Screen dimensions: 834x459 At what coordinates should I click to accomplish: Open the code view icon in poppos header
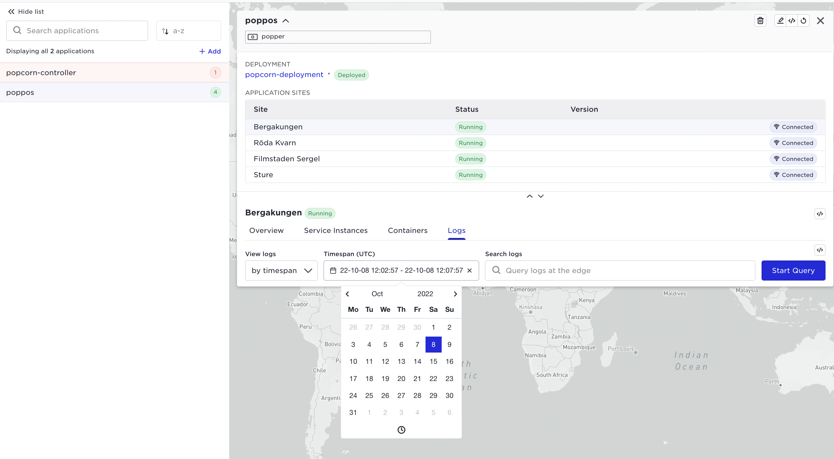[792, 21]
